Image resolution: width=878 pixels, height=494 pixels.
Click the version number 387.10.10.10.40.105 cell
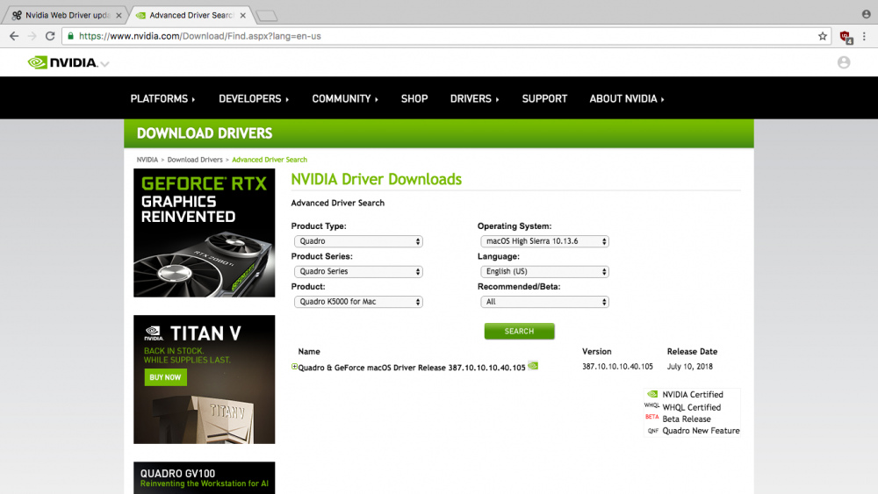click(x=617, y=367)
